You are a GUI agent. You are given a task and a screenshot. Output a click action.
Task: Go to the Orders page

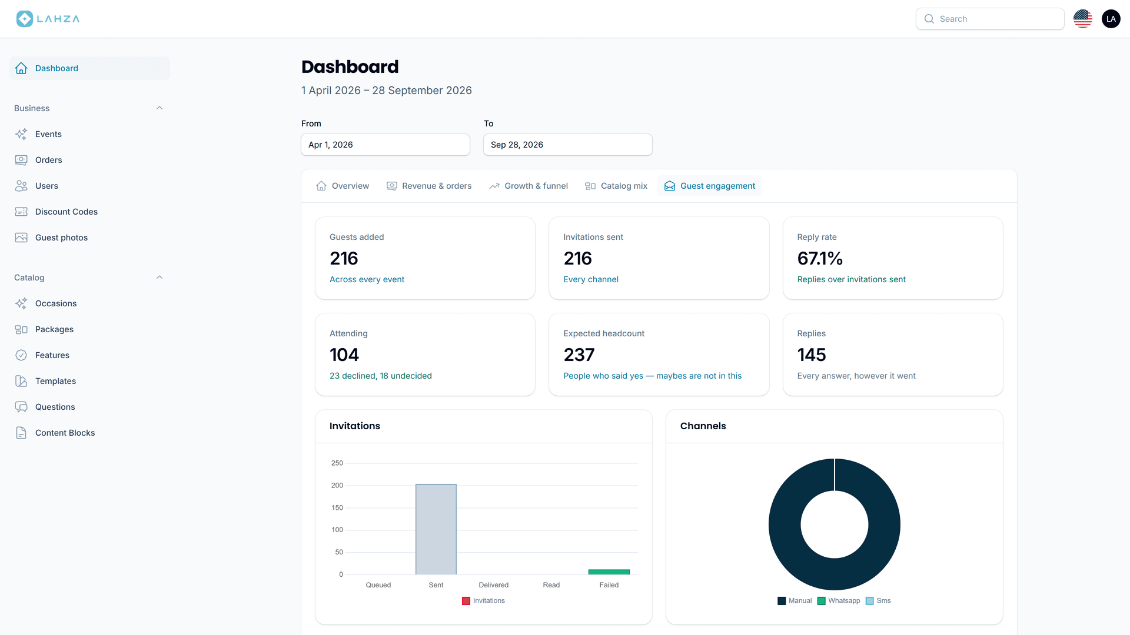tap(90, 160)
